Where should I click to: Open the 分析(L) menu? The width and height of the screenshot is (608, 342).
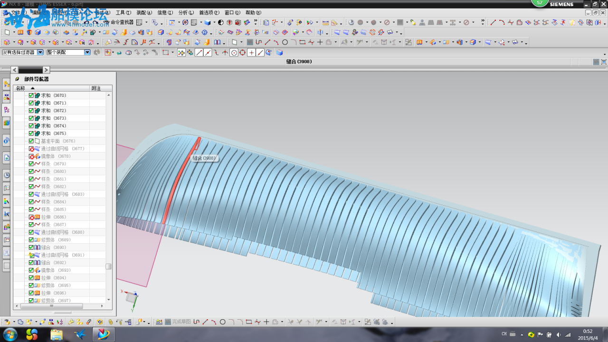(186, 13)
